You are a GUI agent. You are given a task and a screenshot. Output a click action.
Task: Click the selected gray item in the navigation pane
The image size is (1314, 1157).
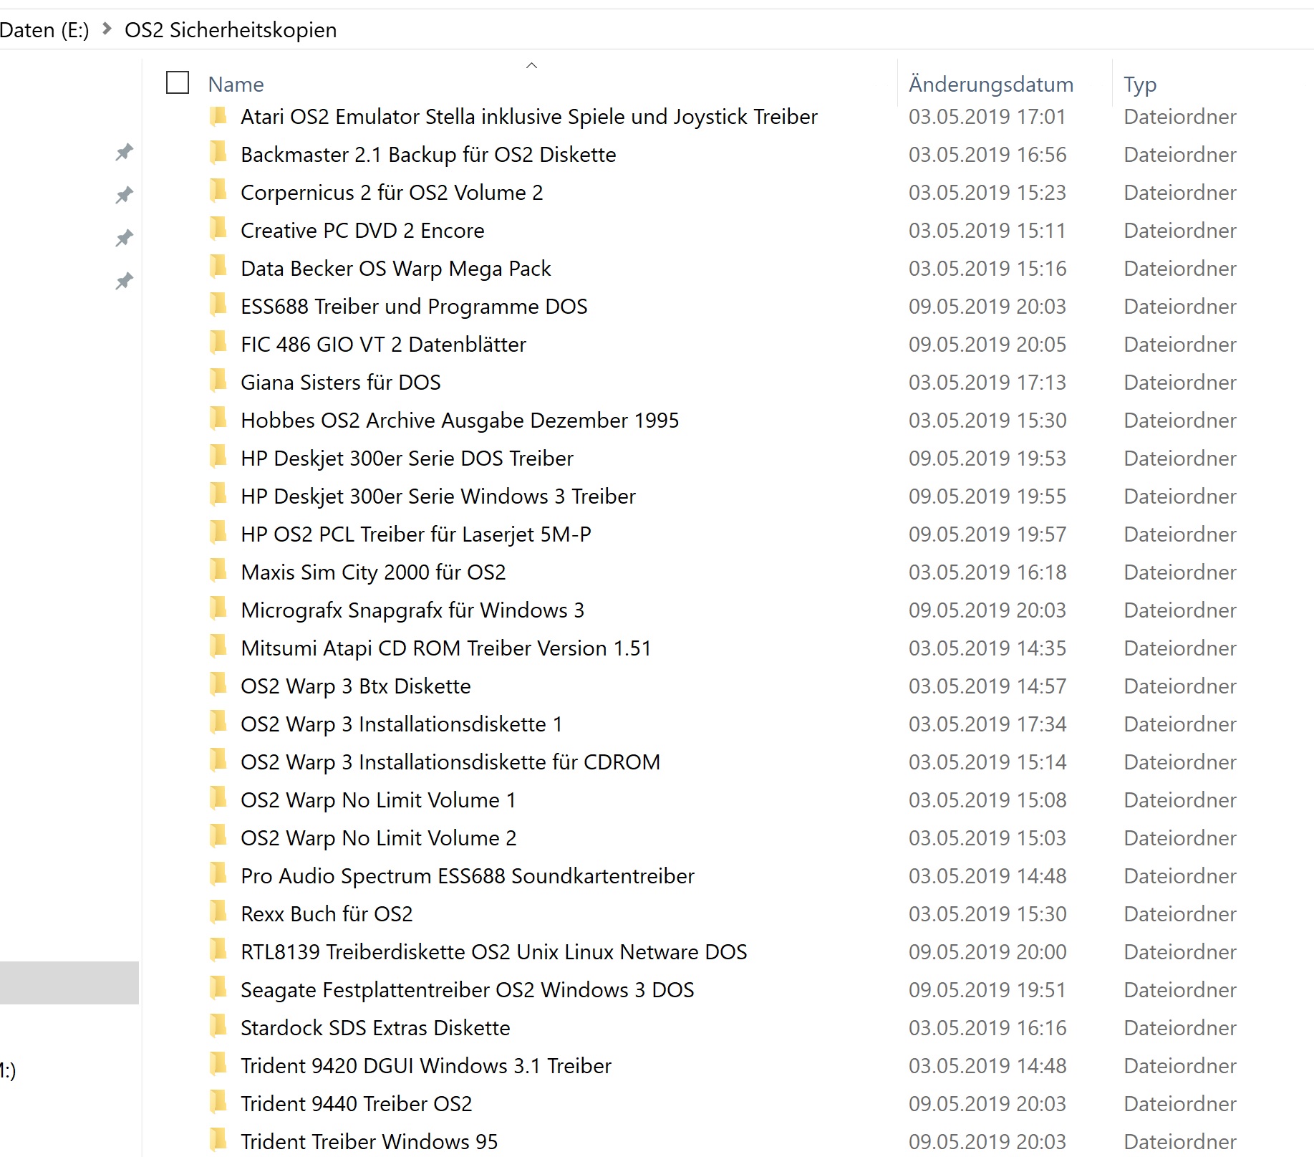pyautogui.click(x=69, y=982)
